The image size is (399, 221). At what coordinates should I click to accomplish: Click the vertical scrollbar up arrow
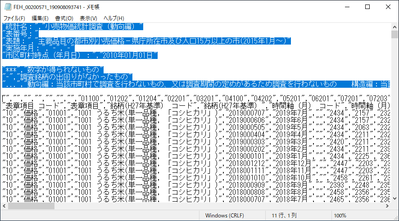(394, 27)
